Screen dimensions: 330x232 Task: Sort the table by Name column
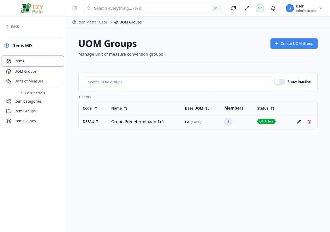point(119,108)
